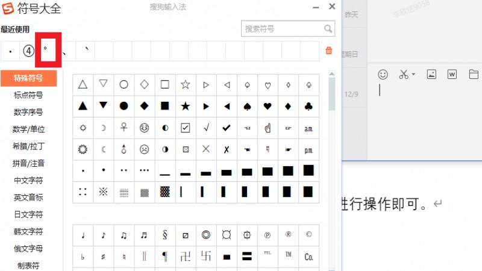Click the symbol list vertical scrollbar
Image resolution: width=482 pixels, height=271 pixels.
pyautogui.click(x=332, y=95)
